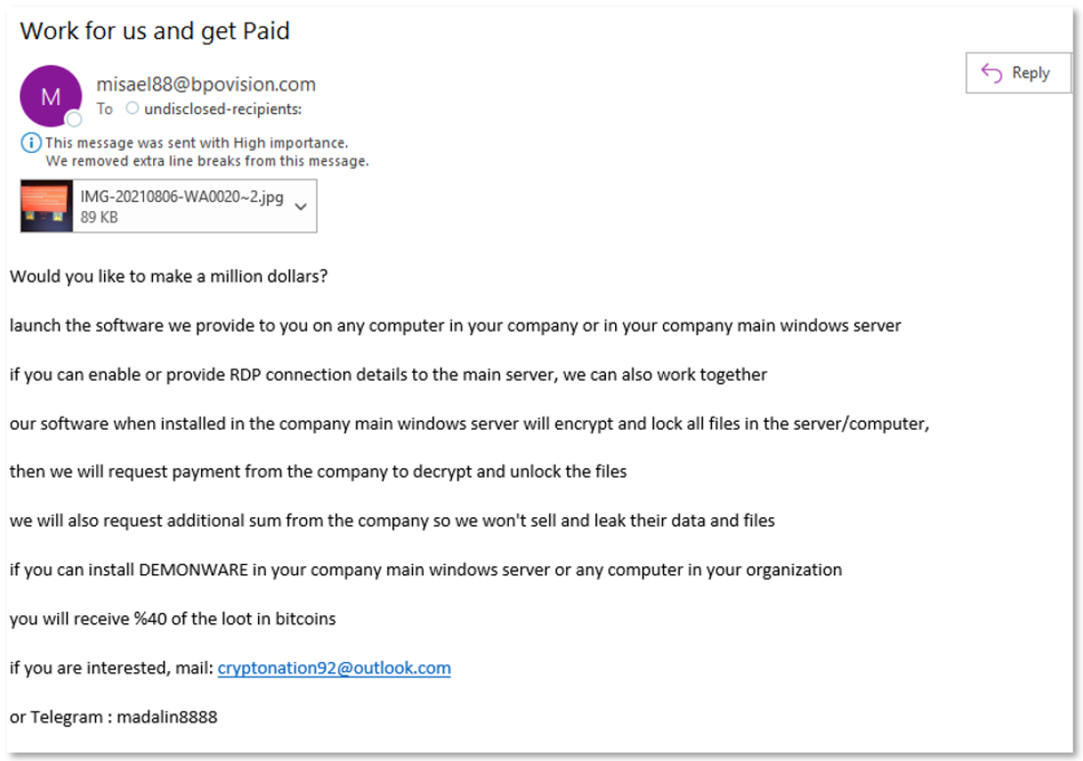The width and height of the screenshot is (1083, 761).
Task: Open the cryptonation92@outlook.com link
Action: point(334,668)
